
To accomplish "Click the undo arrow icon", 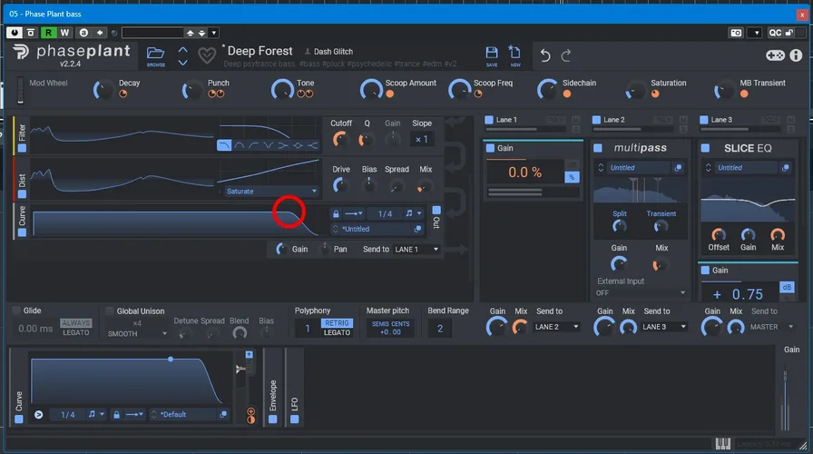I will pos(545,54).
